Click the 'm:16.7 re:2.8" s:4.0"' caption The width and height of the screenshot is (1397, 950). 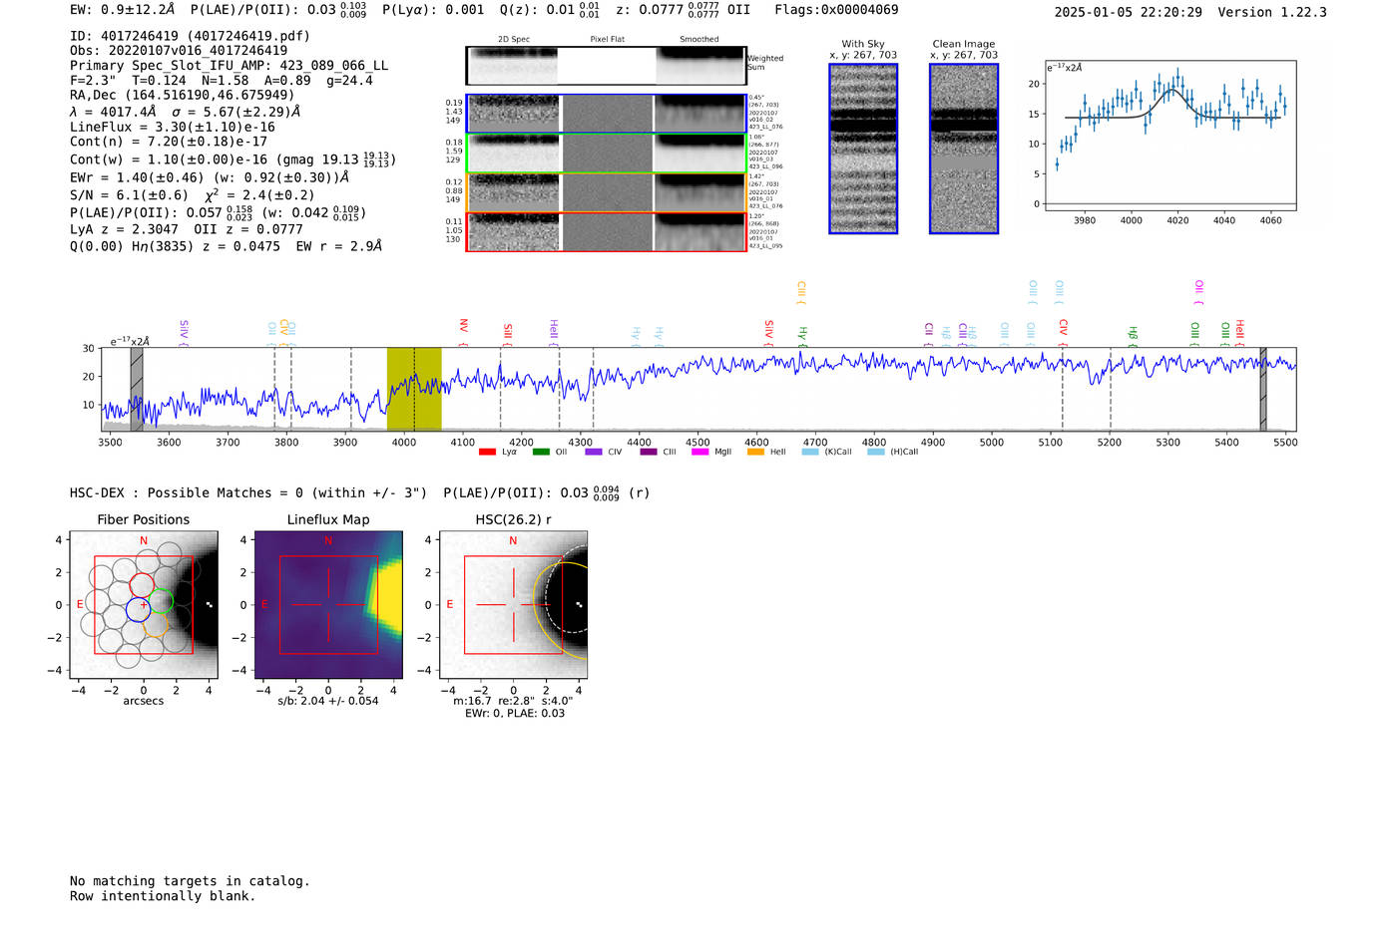coord(513,701)
